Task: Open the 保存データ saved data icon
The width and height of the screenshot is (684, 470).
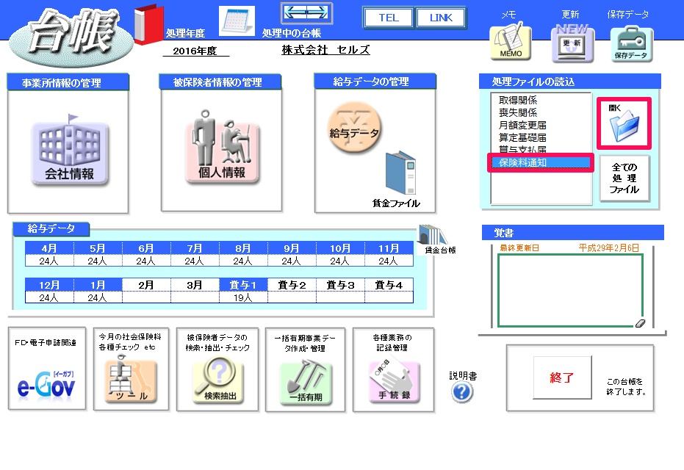Action: pos(632,43)
